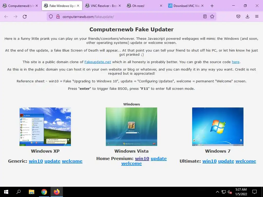263x197 pixels.
Task: Open Vista Home Premium win10 link
Action: click(142, 159)
